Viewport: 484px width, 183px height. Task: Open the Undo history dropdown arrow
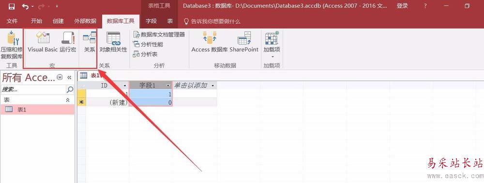(x=33, y=6)
